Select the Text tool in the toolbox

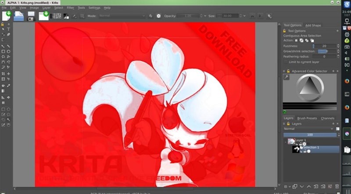tap(9, 28)
